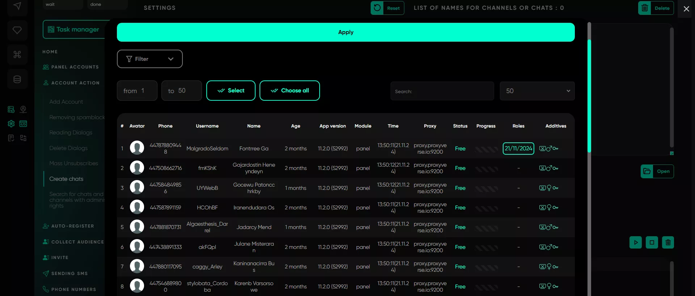
Task: Open the settings gear icon in left rail
Action: 11,124
